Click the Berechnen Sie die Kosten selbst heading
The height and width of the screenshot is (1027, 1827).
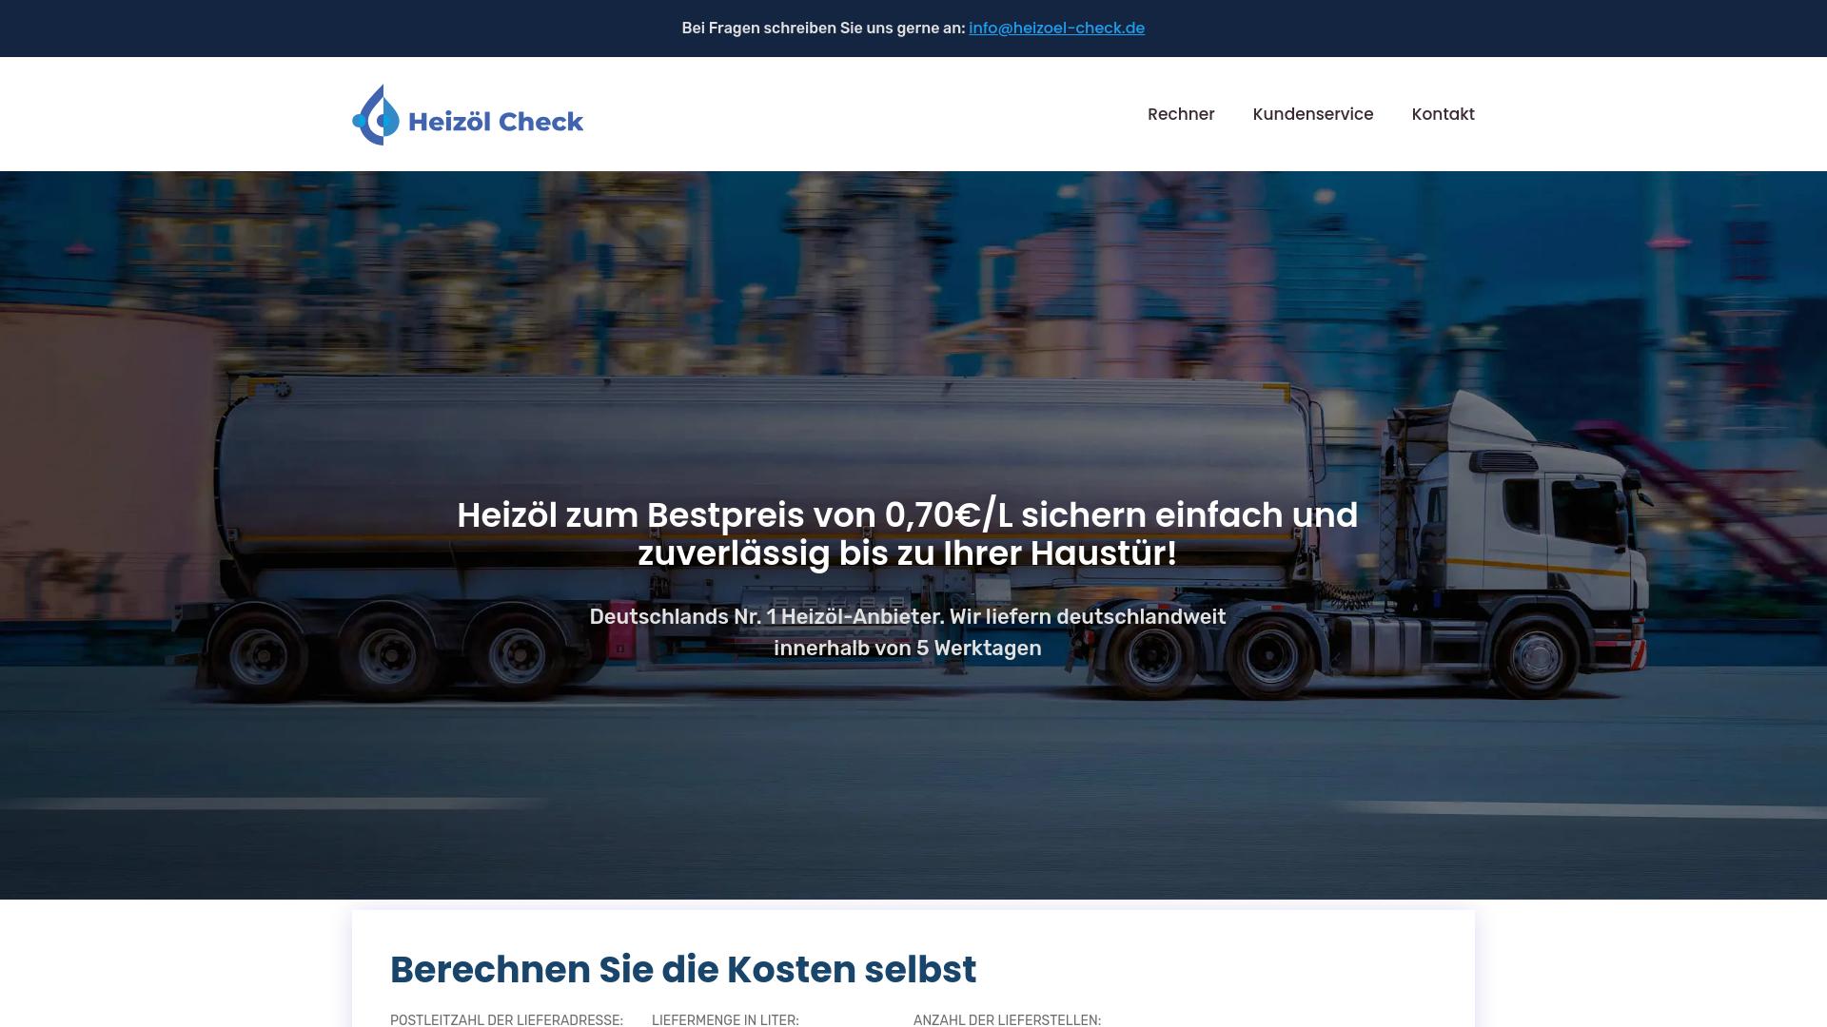(682, 969)
